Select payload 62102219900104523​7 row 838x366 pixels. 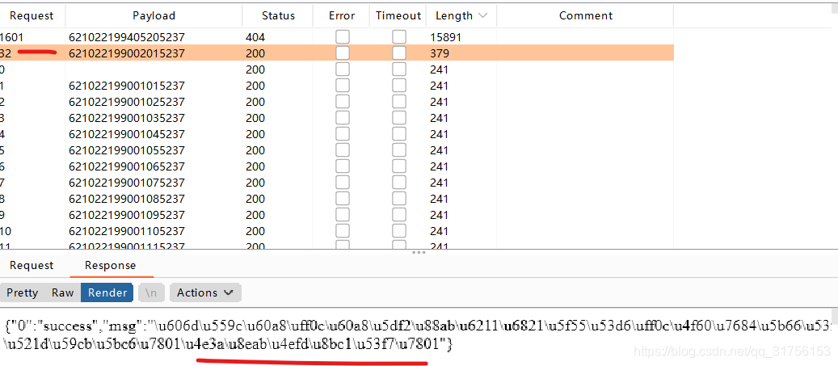[x=337, y=134]
